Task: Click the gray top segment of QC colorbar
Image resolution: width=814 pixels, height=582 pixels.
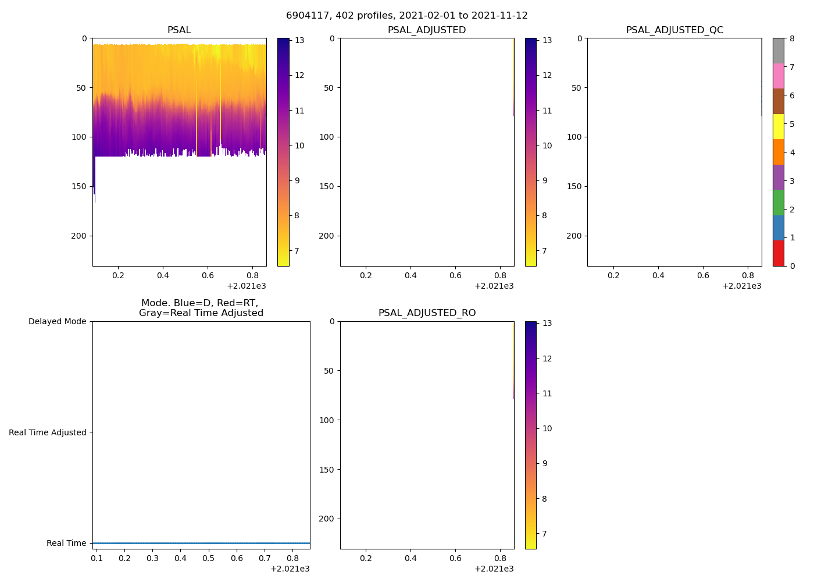Action: point(778,51)
